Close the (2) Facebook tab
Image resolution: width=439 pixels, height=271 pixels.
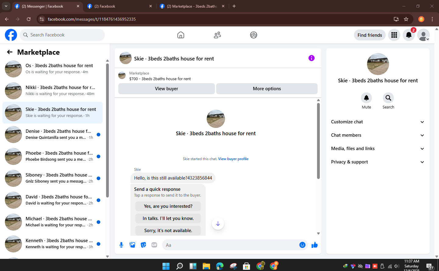click(x=151, y=6)
